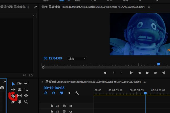
Task: Select the Rate Stretch tool
Action: pyautogui.click(x=26, y=90)
